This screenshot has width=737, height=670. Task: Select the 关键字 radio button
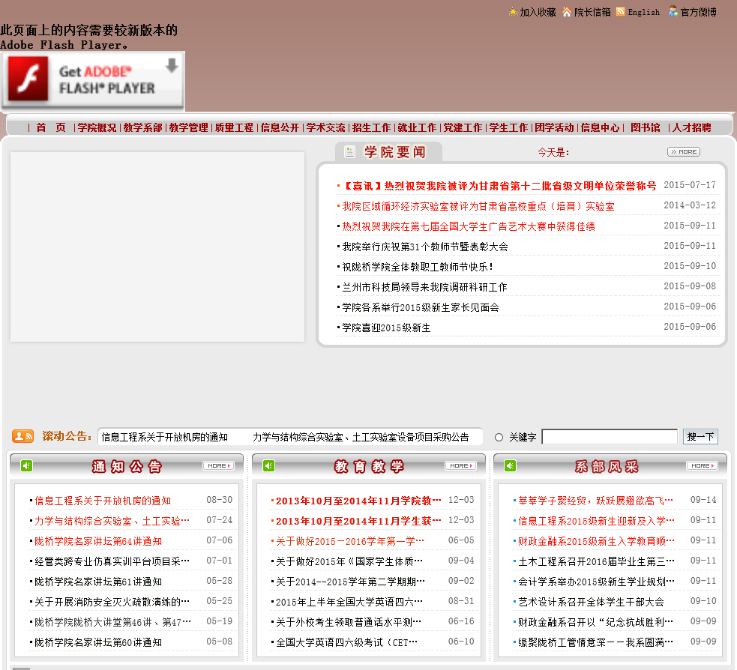[x=499, y=438]
